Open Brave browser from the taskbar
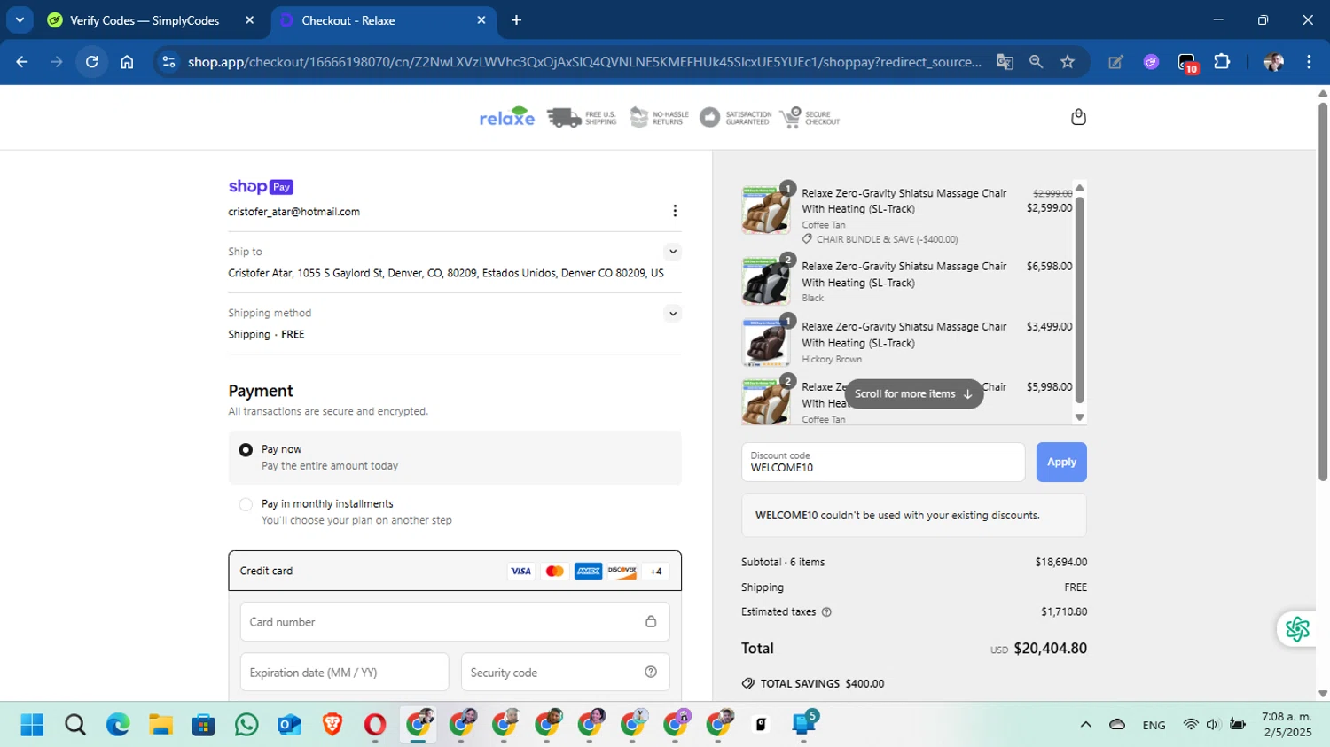 pos(332,725)
